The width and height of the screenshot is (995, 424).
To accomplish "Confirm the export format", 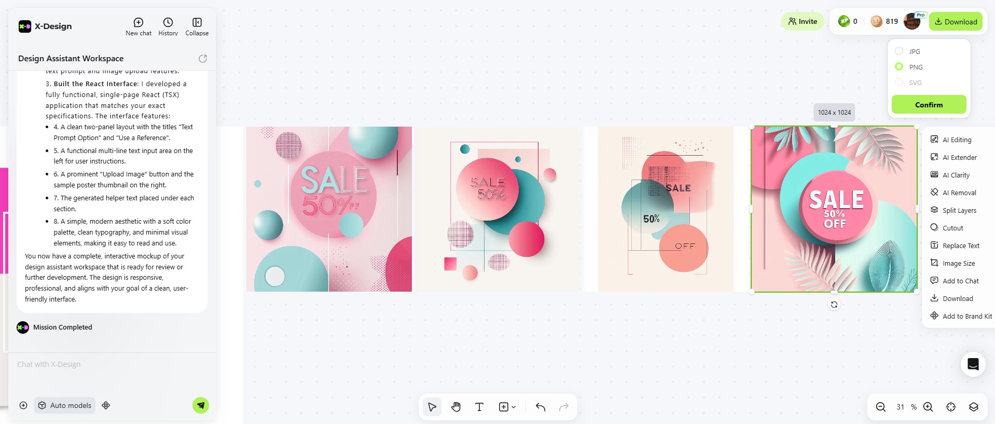I will point(928,104).
